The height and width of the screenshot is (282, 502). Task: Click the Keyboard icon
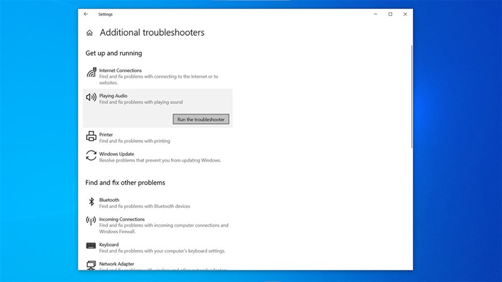pyautogui.click(x=91, y=246)
